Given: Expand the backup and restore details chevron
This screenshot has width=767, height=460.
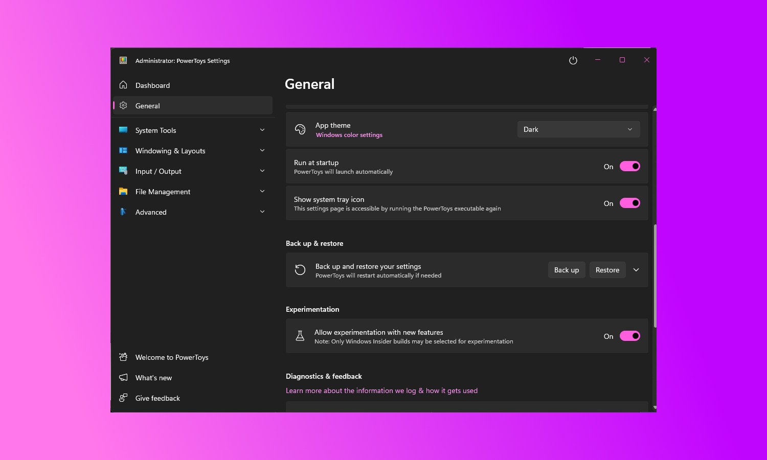Looking at the screenshot, I should coord(636,270).
